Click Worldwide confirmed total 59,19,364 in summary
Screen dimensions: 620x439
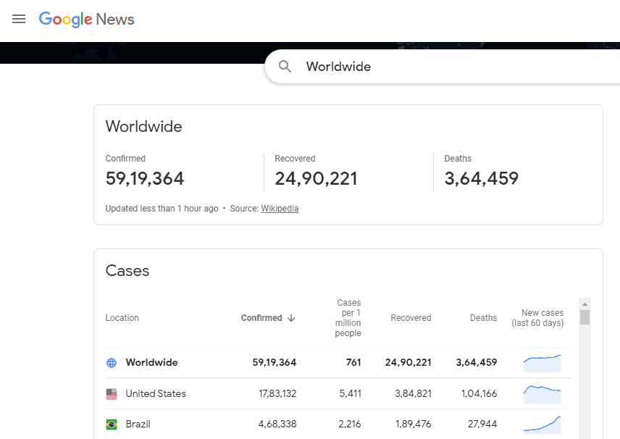coord(144,178)
